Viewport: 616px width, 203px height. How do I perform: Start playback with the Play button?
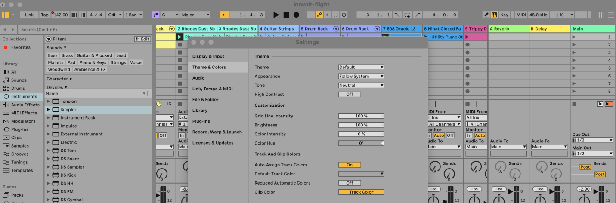click(x=276, y=15)
